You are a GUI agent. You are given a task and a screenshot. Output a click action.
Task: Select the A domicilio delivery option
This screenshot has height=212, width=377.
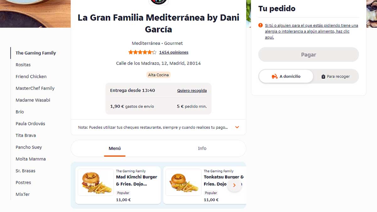pyautogui.click(x=286, y=76)
